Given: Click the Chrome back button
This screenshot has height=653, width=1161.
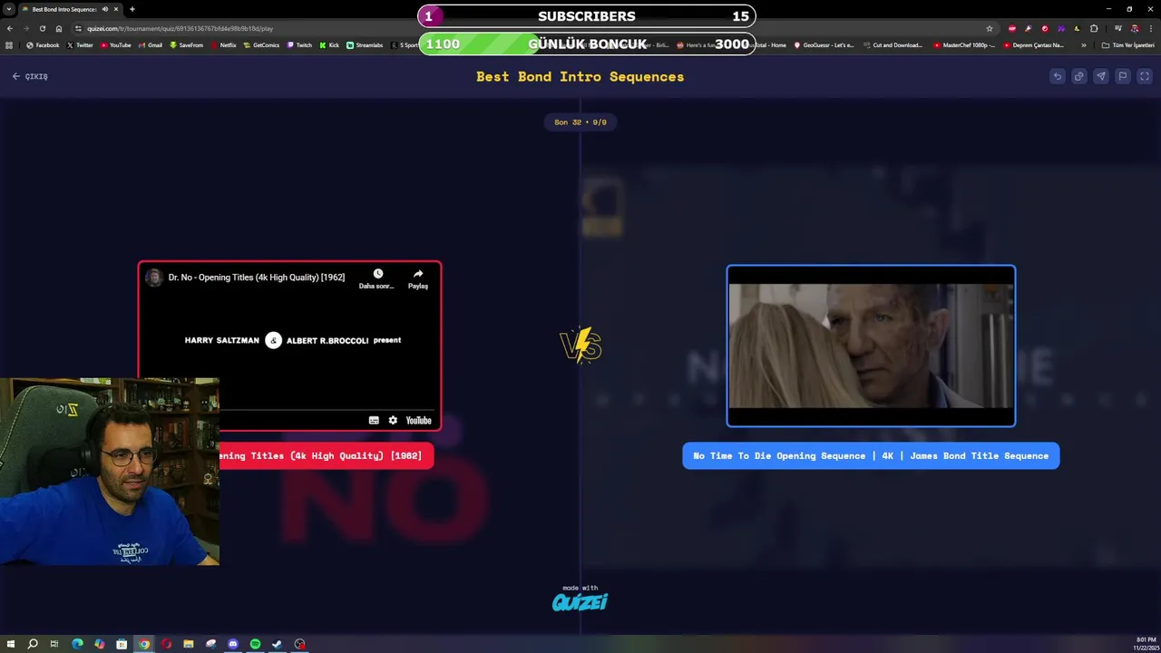Looking at the screenshot, I should click(x=10, y=28).
